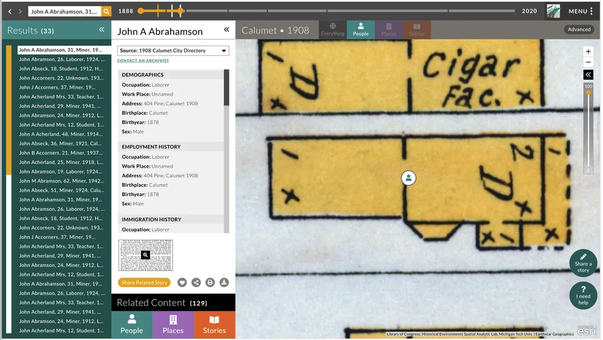Move the orange timeline slider handle

tap(180, 11)
